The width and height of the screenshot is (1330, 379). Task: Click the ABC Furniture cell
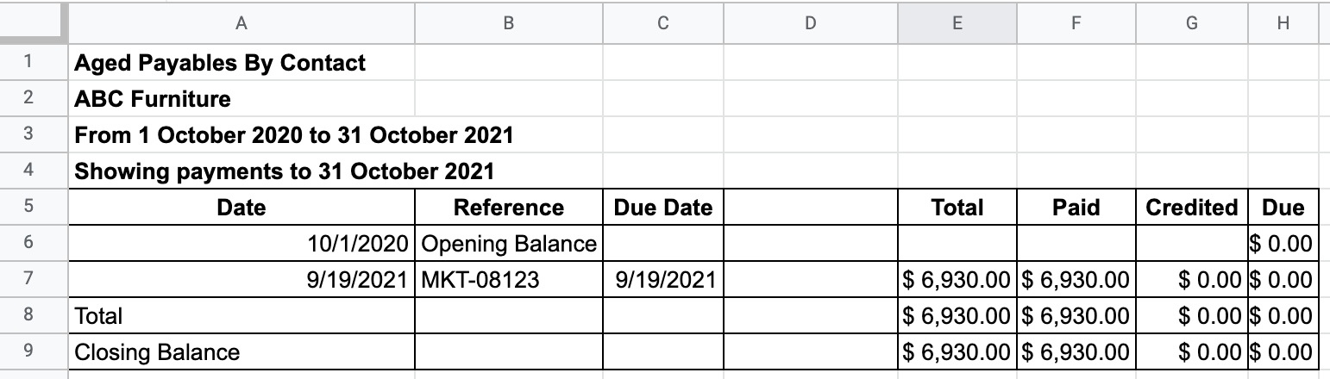coord(242,99)
